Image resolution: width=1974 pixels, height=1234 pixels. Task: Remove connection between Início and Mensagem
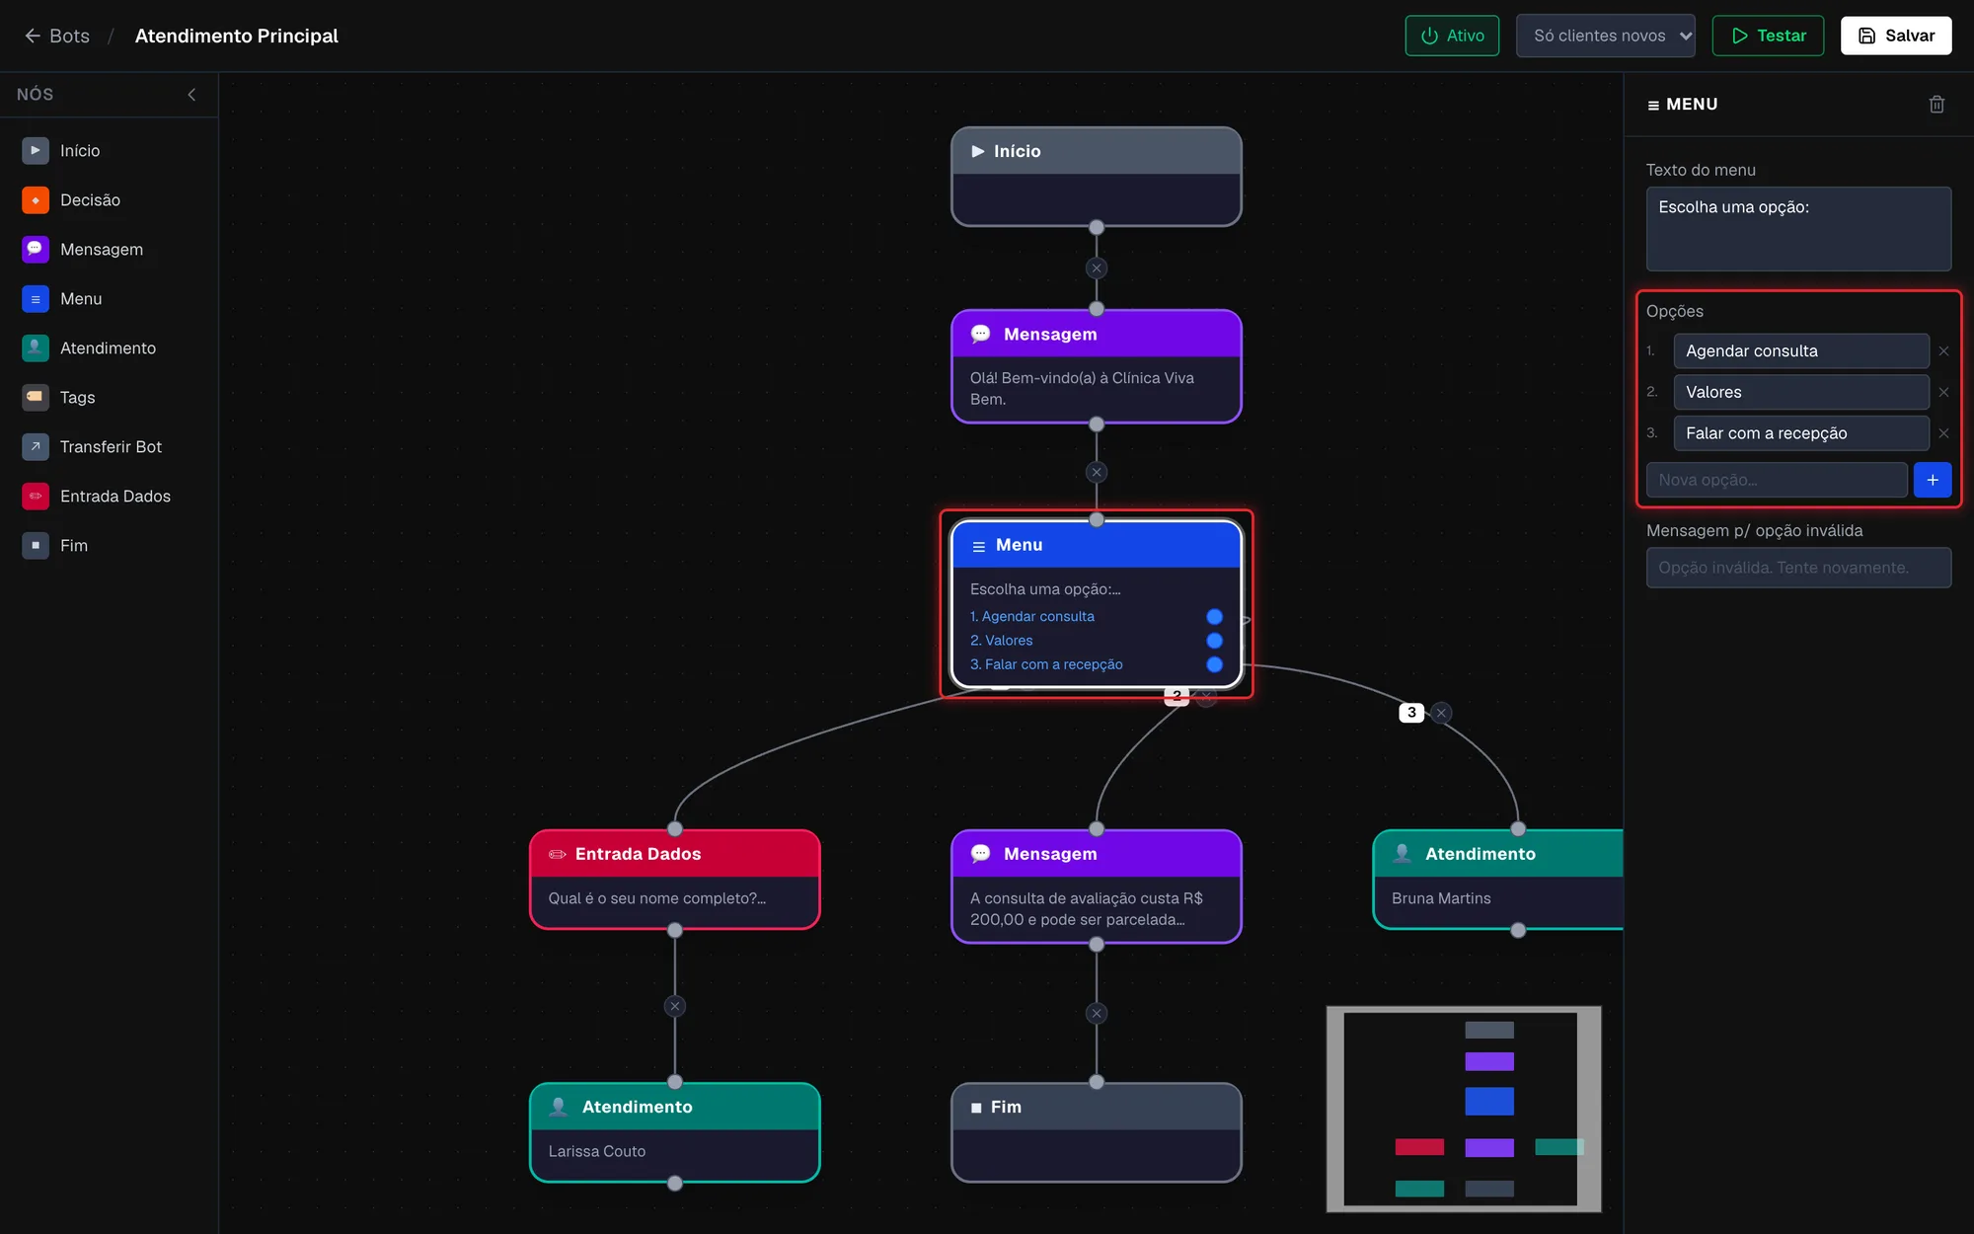point(1097,269)
